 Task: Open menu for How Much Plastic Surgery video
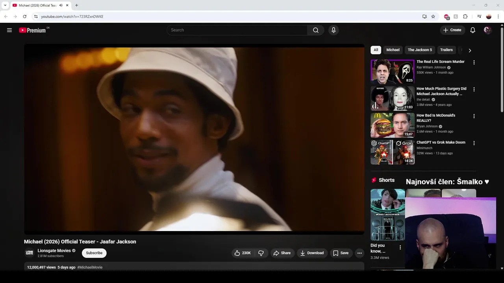pyautogui.click(x=474, y=89)
